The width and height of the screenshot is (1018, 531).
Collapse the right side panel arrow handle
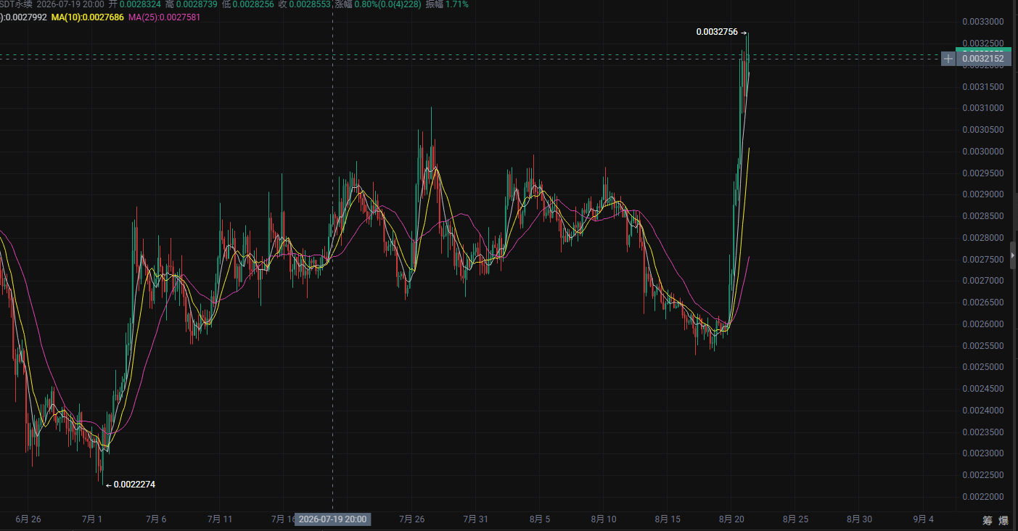(x=1013, y=256)
